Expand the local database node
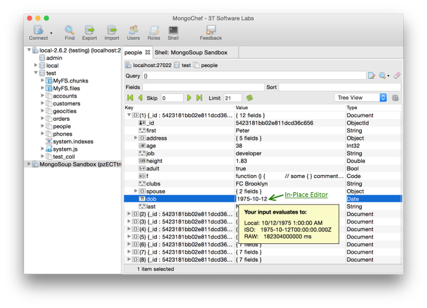This screenshot has height=308, width=427. (36, 65)
